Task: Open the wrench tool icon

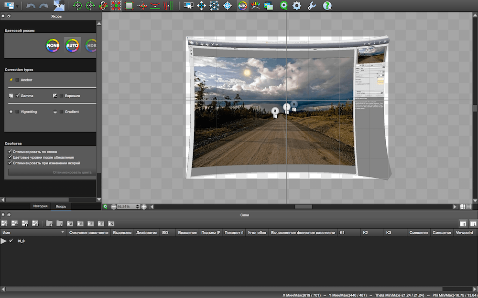Action: click(312, 5)
